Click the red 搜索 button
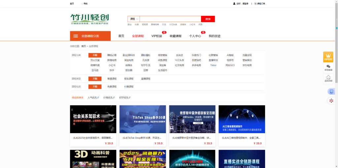 208,19
